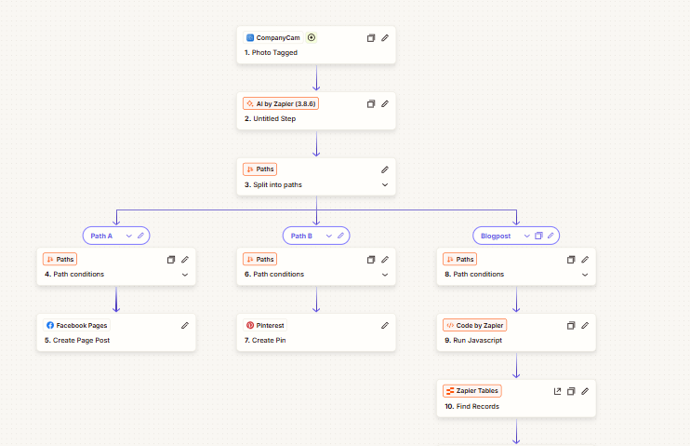Edit the Find Records step

click(585, 391)
